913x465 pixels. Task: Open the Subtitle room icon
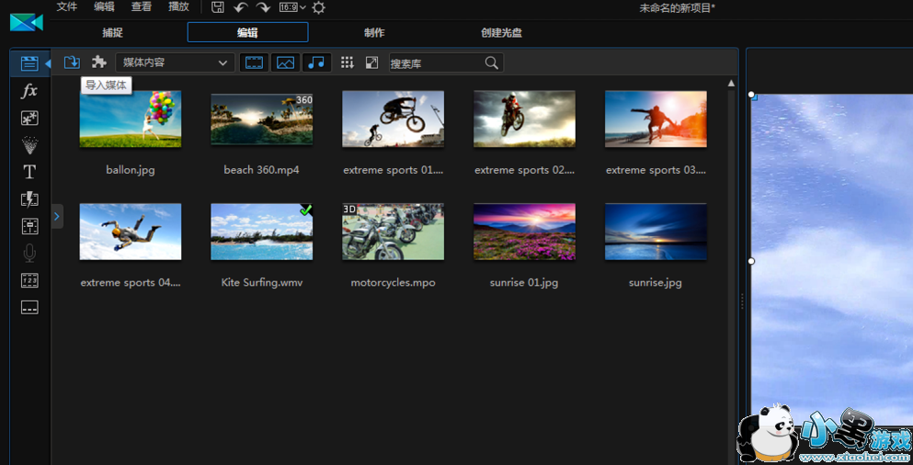(29, 308)
